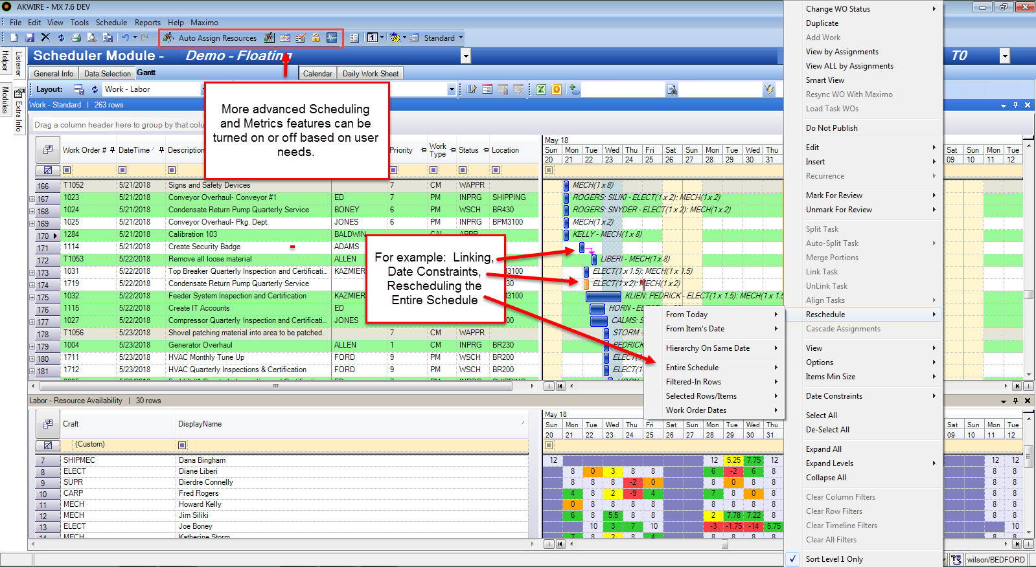Open Daily Work Sheet tab
The image size is (1036, 567).
pyautogui.click(x=371, y=74)
